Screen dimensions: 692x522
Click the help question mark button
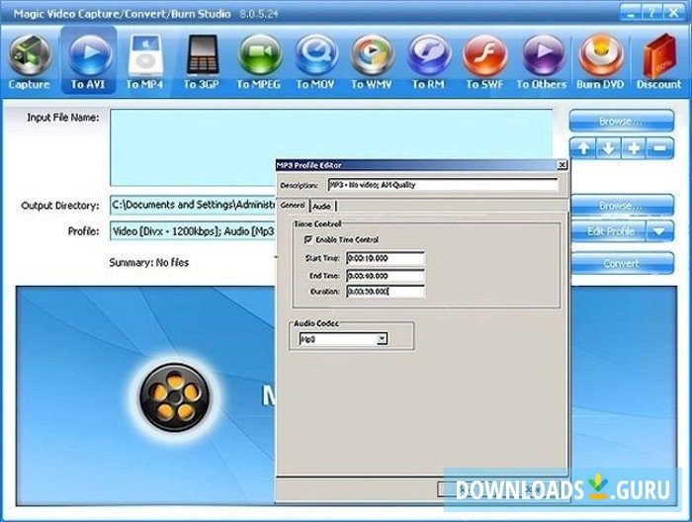652,12
